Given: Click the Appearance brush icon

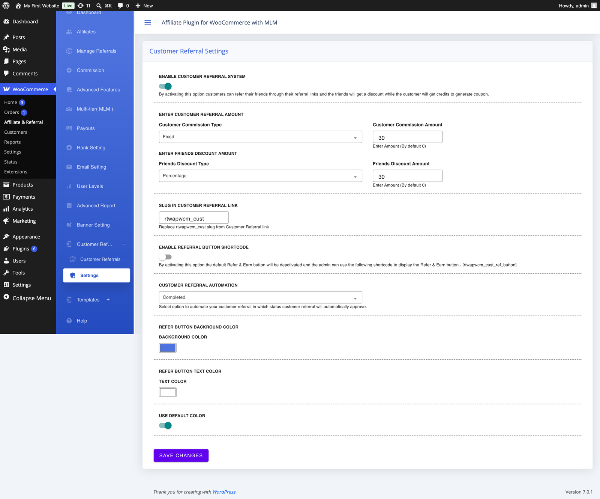Looking at the screenshot, I should point(6,237).
